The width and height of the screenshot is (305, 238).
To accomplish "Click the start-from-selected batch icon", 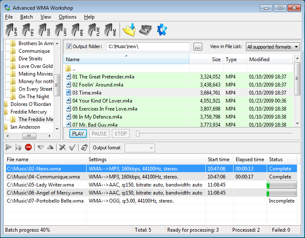I will 18,147.
